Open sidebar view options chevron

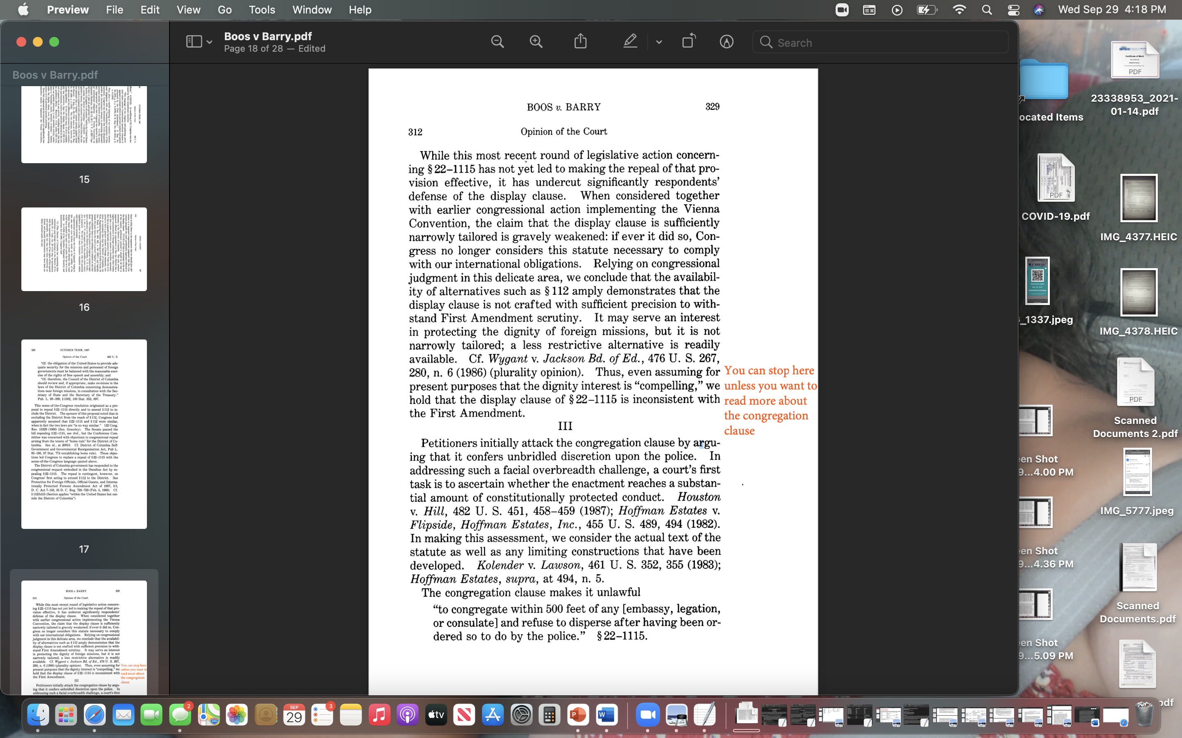tap(210, 43)
